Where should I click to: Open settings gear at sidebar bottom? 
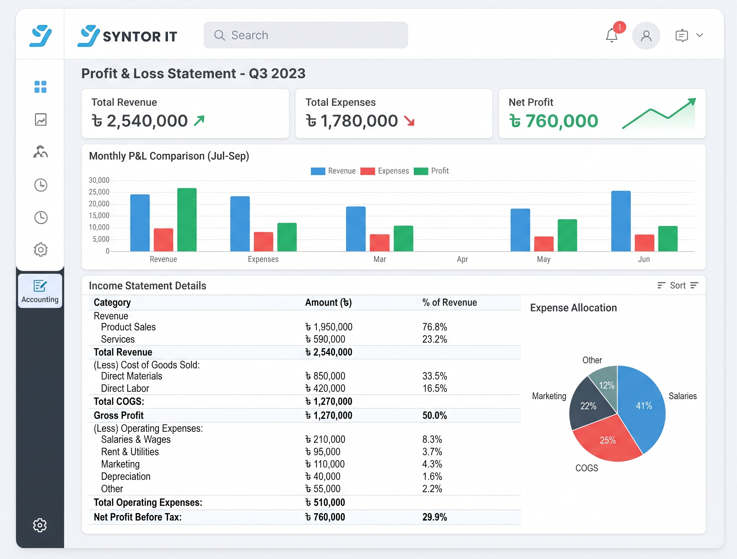point(40,525)
